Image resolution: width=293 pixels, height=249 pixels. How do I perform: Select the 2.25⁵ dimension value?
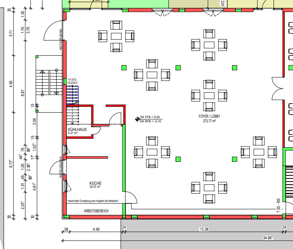coord(23,205)
